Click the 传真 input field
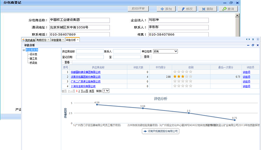This screenshot has height=150, width=261. click(178, 34)
